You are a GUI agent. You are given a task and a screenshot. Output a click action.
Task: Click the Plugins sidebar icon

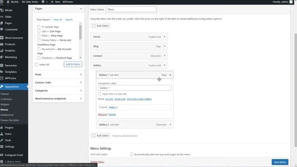click(x=2, y=128)
